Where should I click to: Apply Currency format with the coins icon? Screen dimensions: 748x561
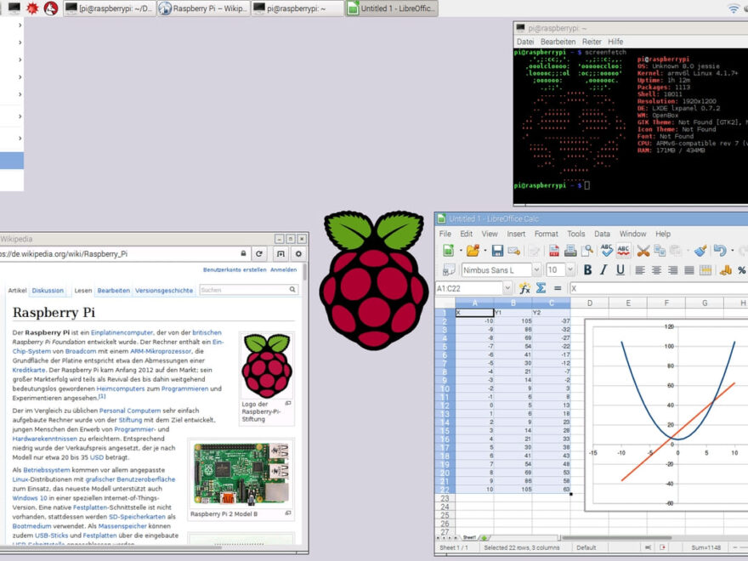[x=726, y=270]
